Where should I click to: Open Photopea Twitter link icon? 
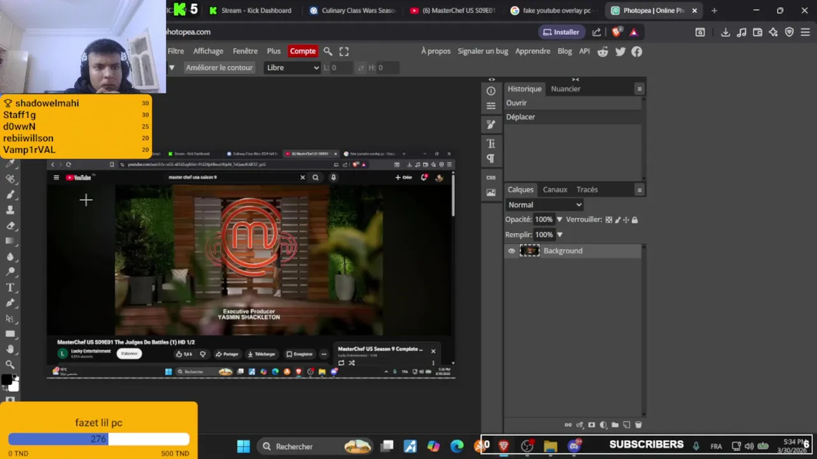click(620, 52)
